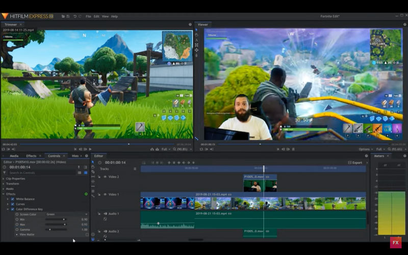Open the Edit menu

click(x=96, y=16)
